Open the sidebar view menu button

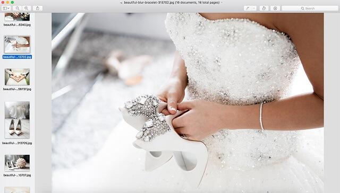[x=6, y=8]
